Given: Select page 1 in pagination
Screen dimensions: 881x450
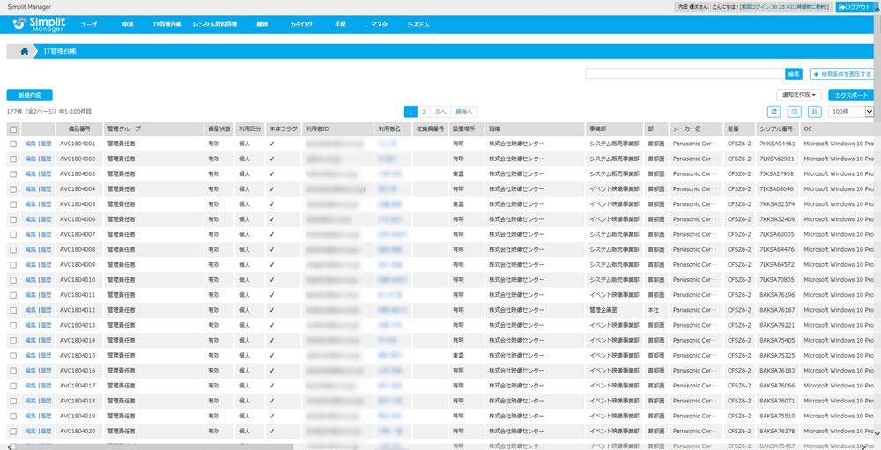Looking at the screenshot, I should [411, 112].
